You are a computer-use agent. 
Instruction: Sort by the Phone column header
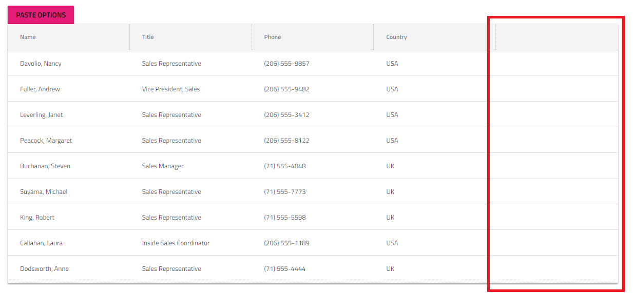pyautogui.click(x=273, y=37)
